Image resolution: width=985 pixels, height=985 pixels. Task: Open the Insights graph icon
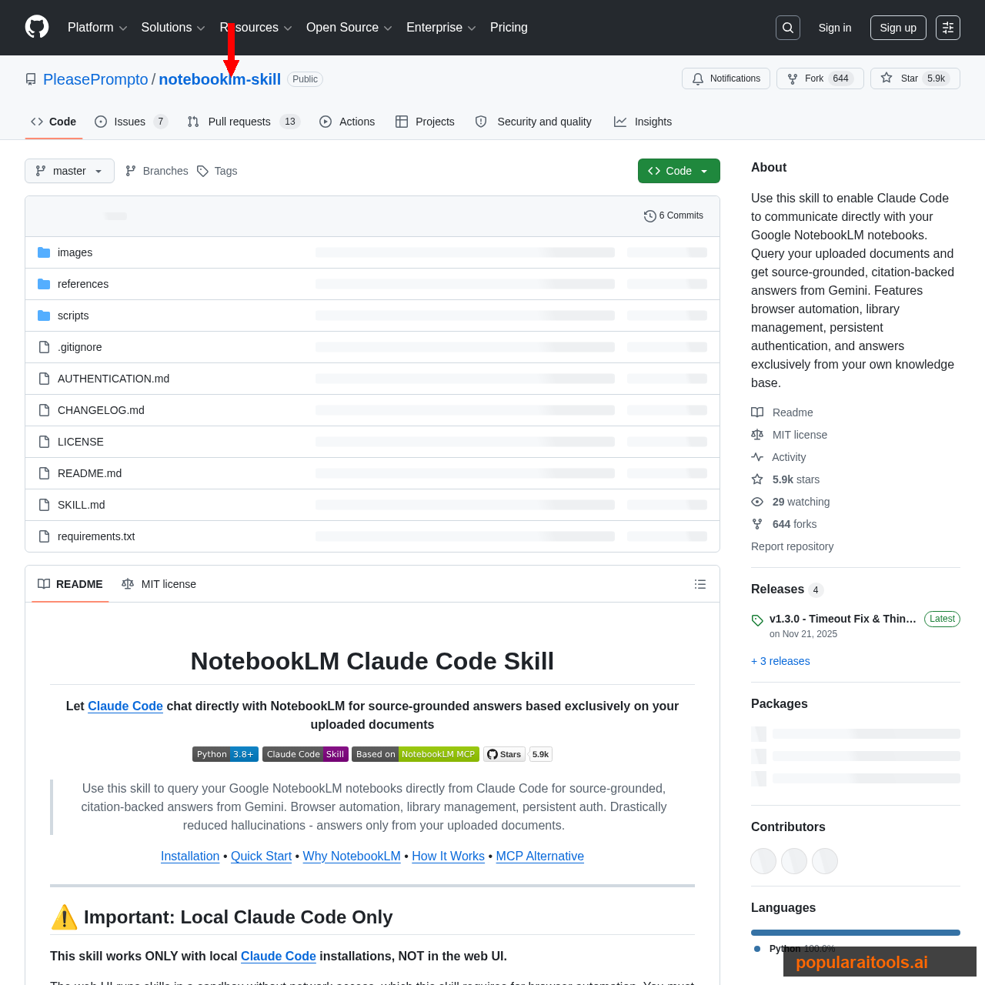[619, 121]
